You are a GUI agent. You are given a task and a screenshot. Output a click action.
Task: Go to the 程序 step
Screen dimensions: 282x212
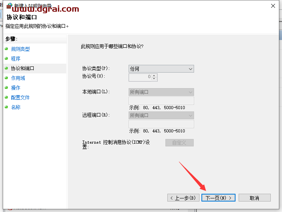point(15,59)
